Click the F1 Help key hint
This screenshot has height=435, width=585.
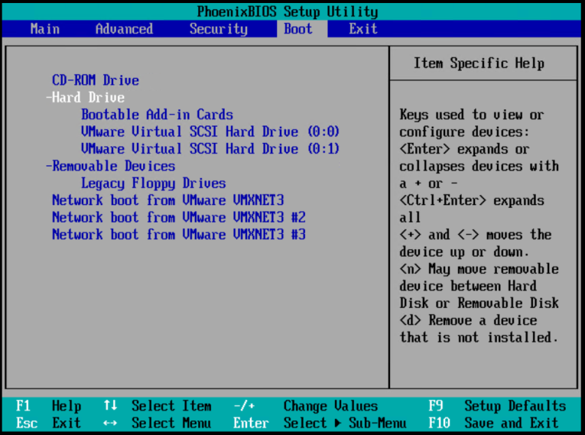[48, 405]
